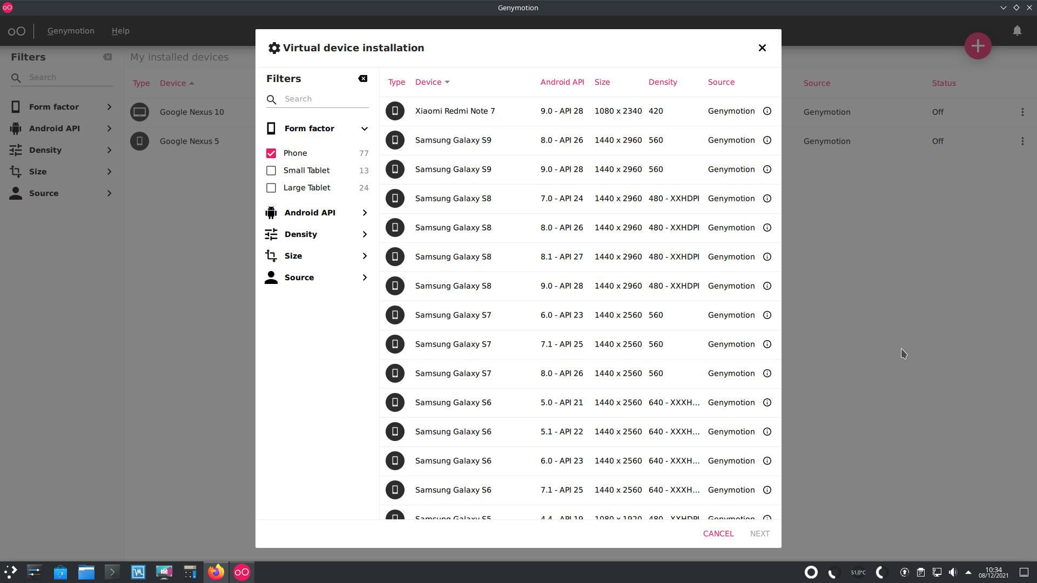The width and height of the screenshot is (1037, 583).
Task: Expand Form factor in main window sidebar
Action: point(109,107)
